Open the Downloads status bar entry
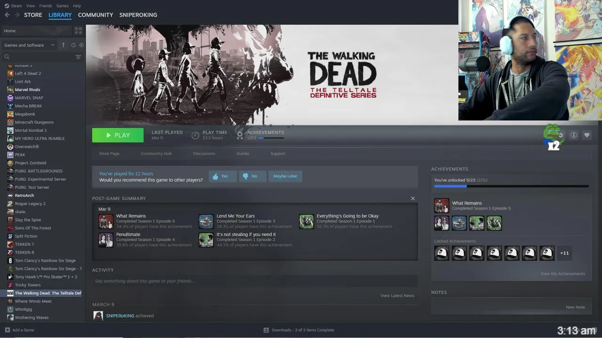This screenshot has height=338, width=602. (299, 330)
